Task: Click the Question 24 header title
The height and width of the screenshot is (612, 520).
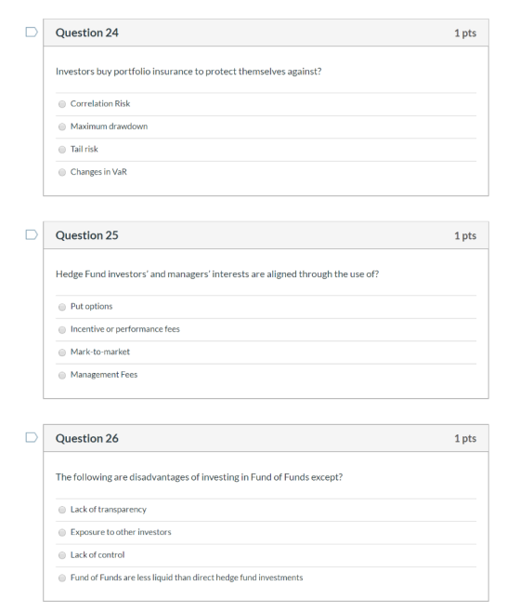Action: 87,33
